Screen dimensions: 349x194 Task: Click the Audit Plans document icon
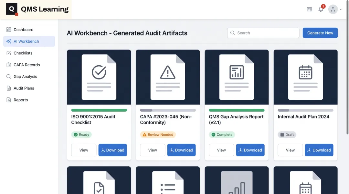(x=9, y=88)
